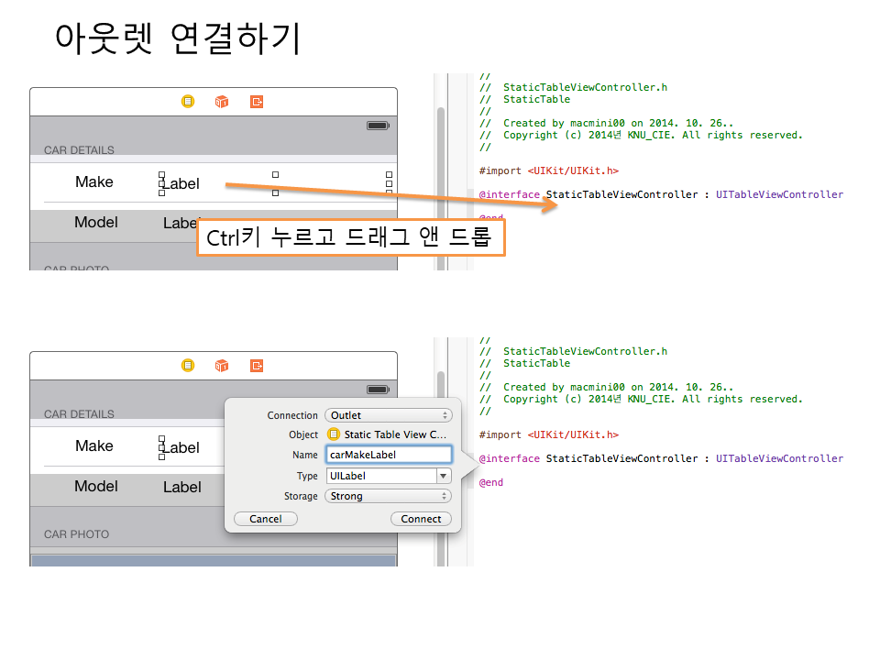Click the Exit icon in upper scene dock
This screenshot has height=660, width=880.
tap(257, 102)
